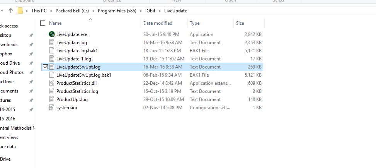Sort files by Name column
This screenshot has height=168, width=376.
(55, 23)
